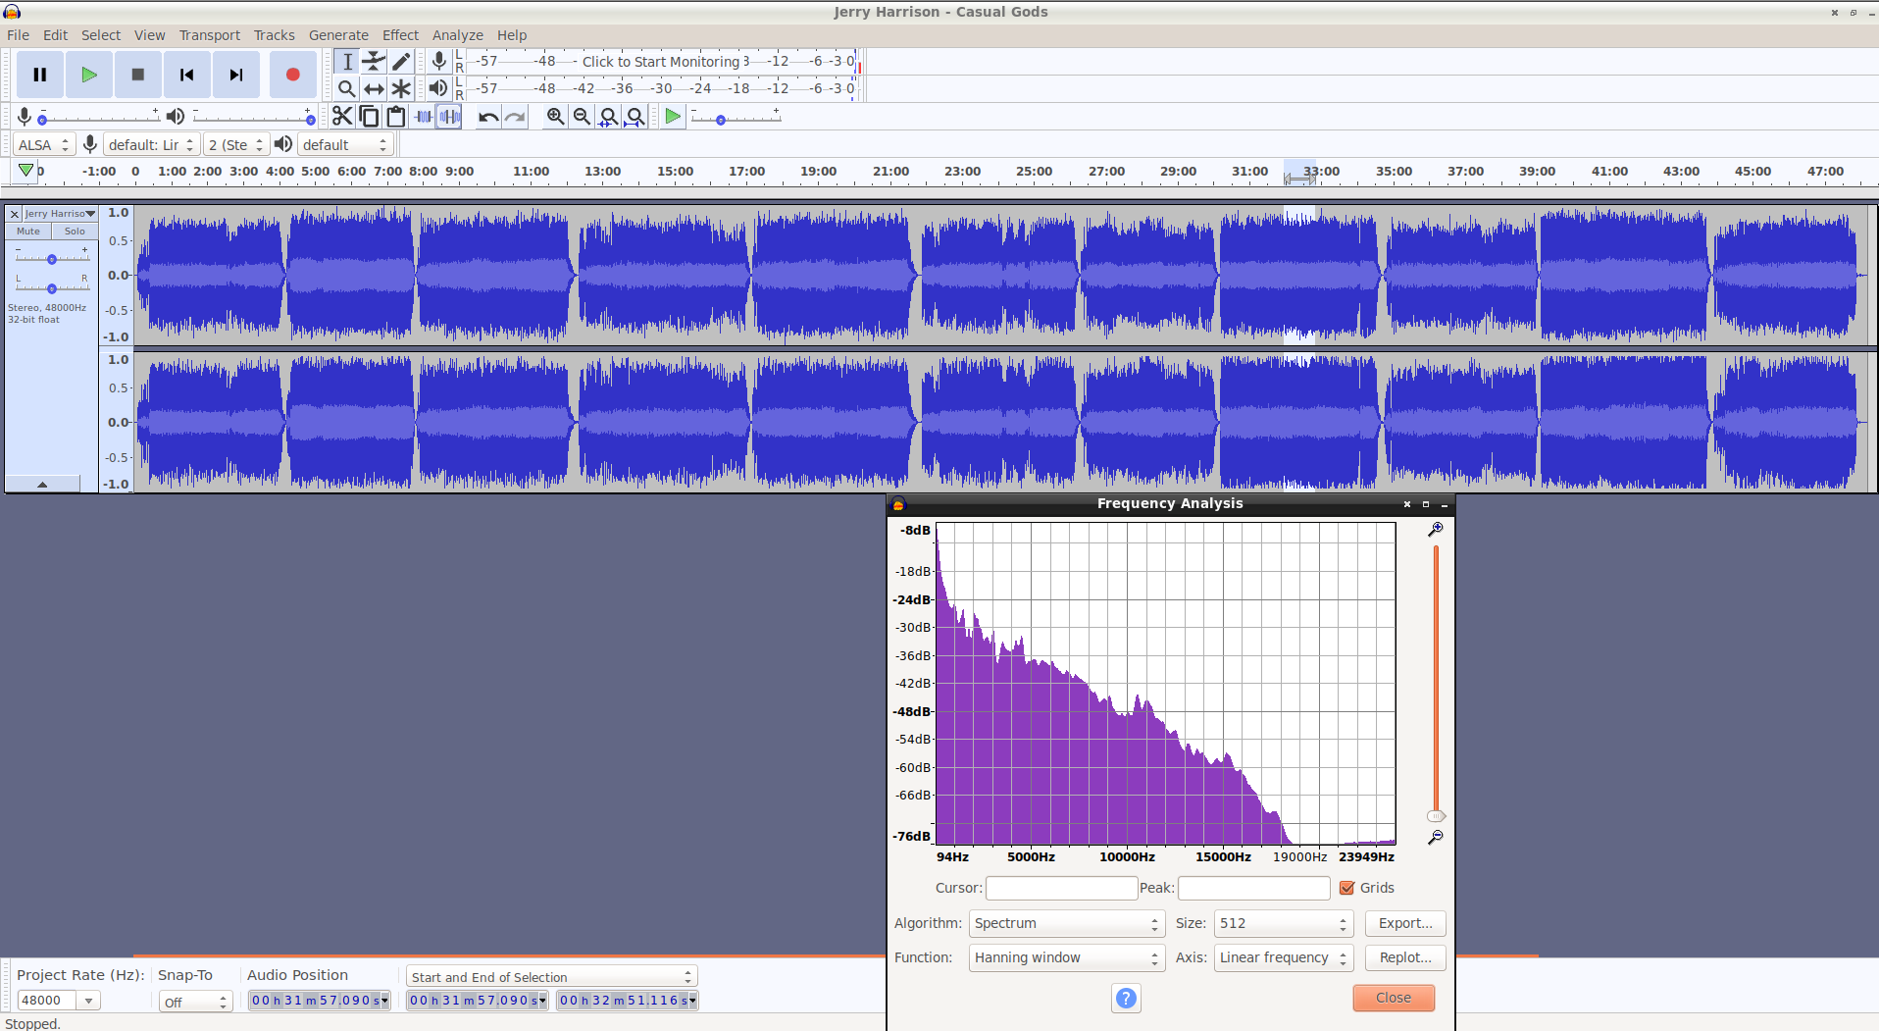Open the Axis Linear frequency dropdown
The image size is (1879, 1031).
coord(1284,957)
